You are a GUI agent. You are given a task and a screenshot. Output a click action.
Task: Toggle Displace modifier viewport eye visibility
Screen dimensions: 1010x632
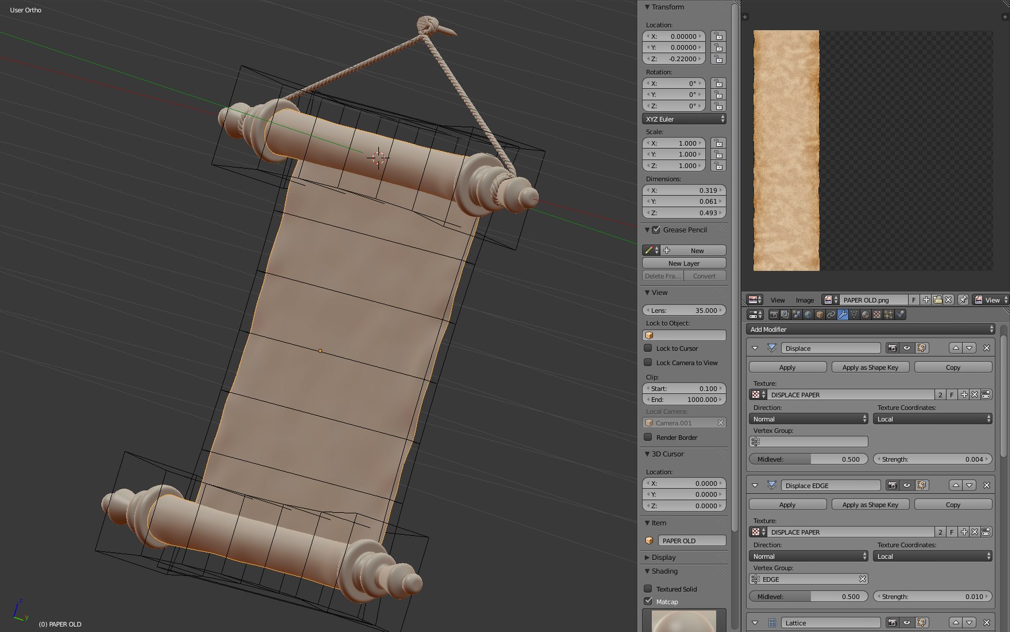(x=907, y=348)
